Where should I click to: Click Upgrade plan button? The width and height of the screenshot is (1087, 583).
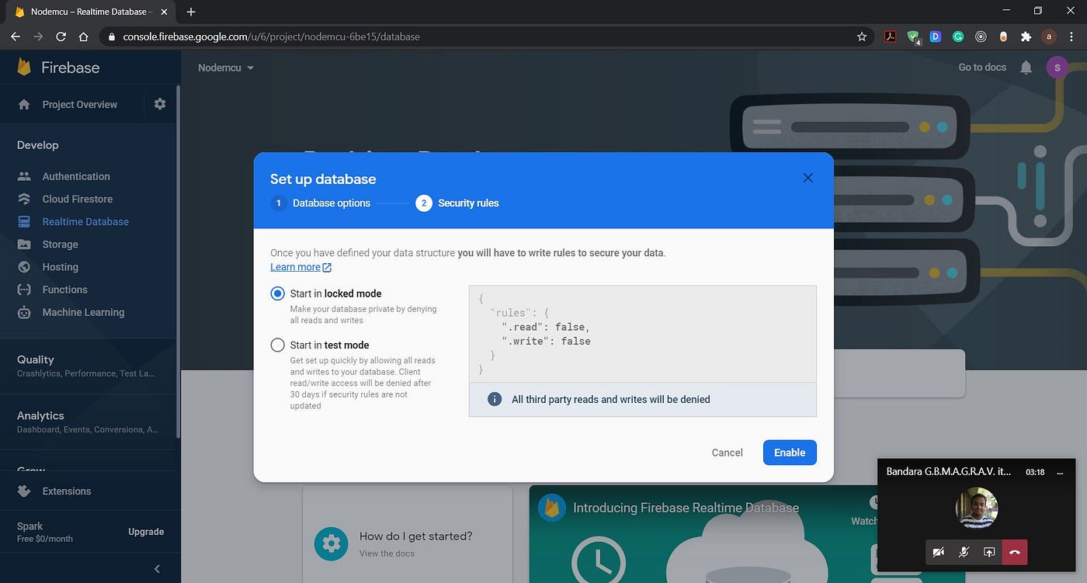pos(146,532)
